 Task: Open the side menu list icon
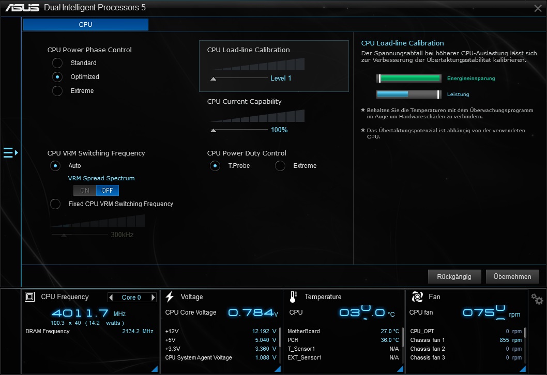point(10,153)
